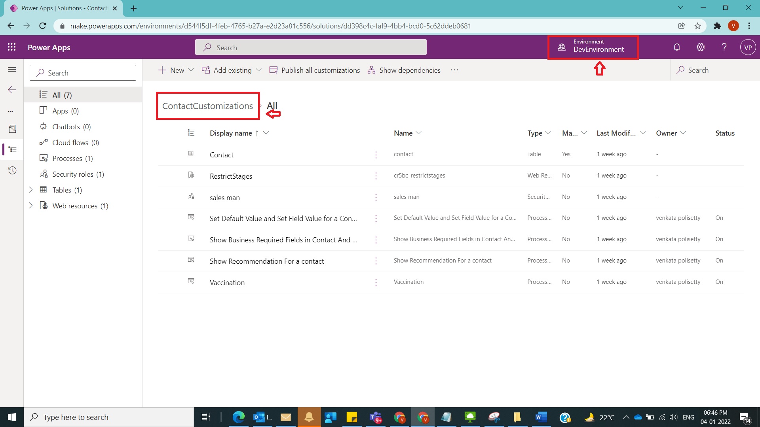
Task: Open the DevEnvironment environment selector
Action: (593, 47)
